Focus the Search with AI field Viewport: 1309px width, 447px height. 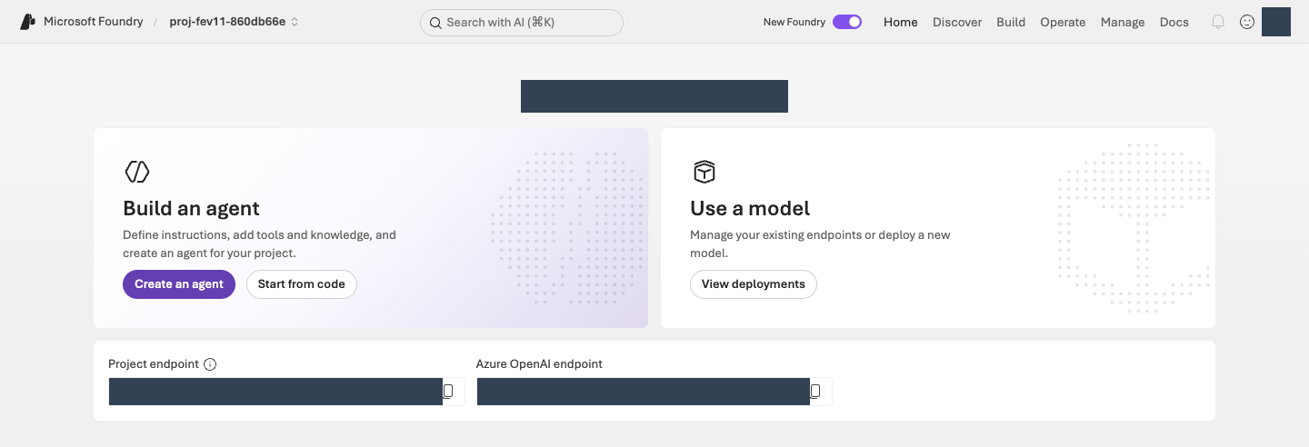522,23
